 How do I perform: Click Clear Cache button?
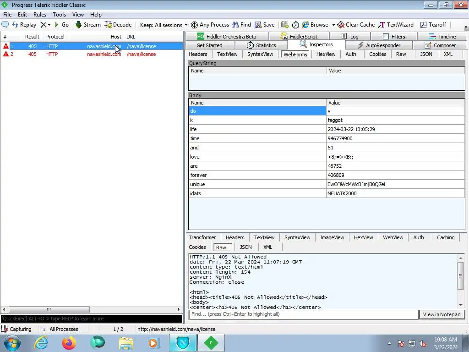[356, 25]
